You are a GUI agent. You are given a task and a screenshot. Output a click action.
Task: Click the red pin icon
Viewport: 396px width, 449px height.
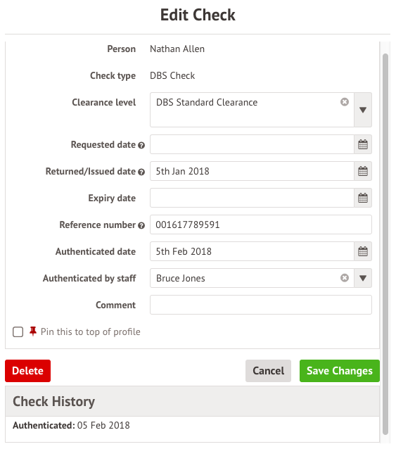click(33, 331)
